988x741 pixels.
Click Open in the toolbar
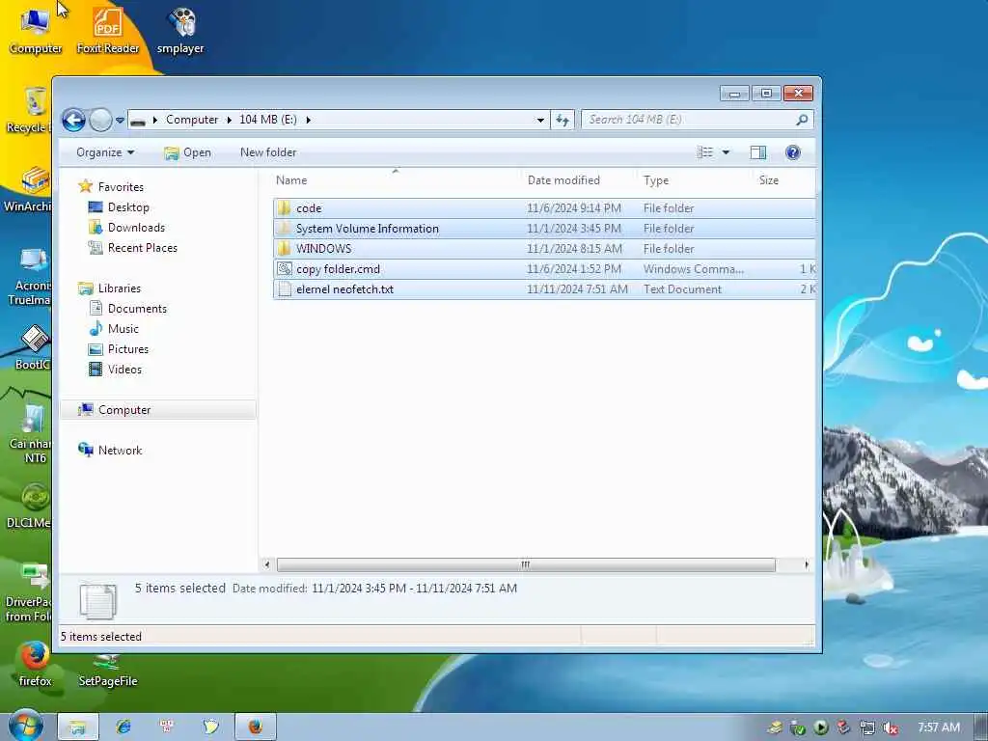click(187, 152)
